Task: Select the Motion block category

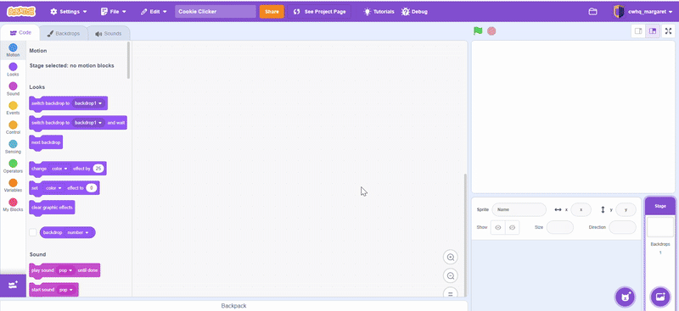Action: (x=13, y=50)
